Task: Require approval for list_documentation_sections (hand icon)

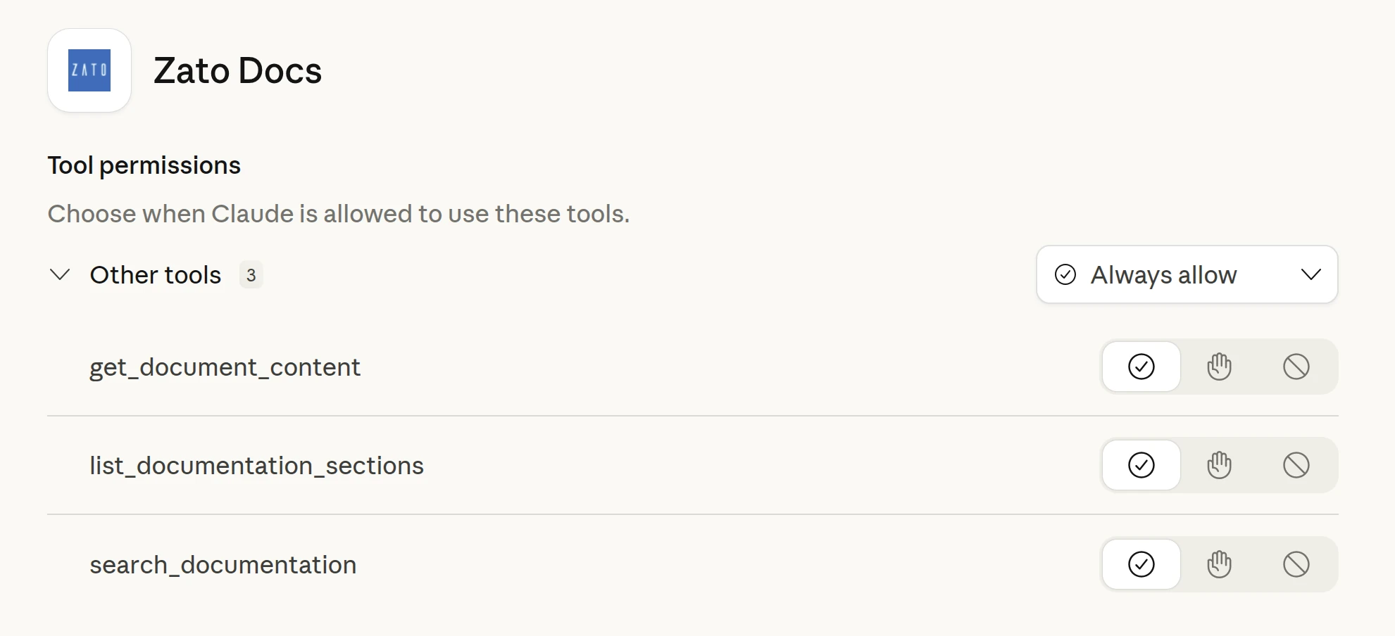Action: pos(1219,465)
